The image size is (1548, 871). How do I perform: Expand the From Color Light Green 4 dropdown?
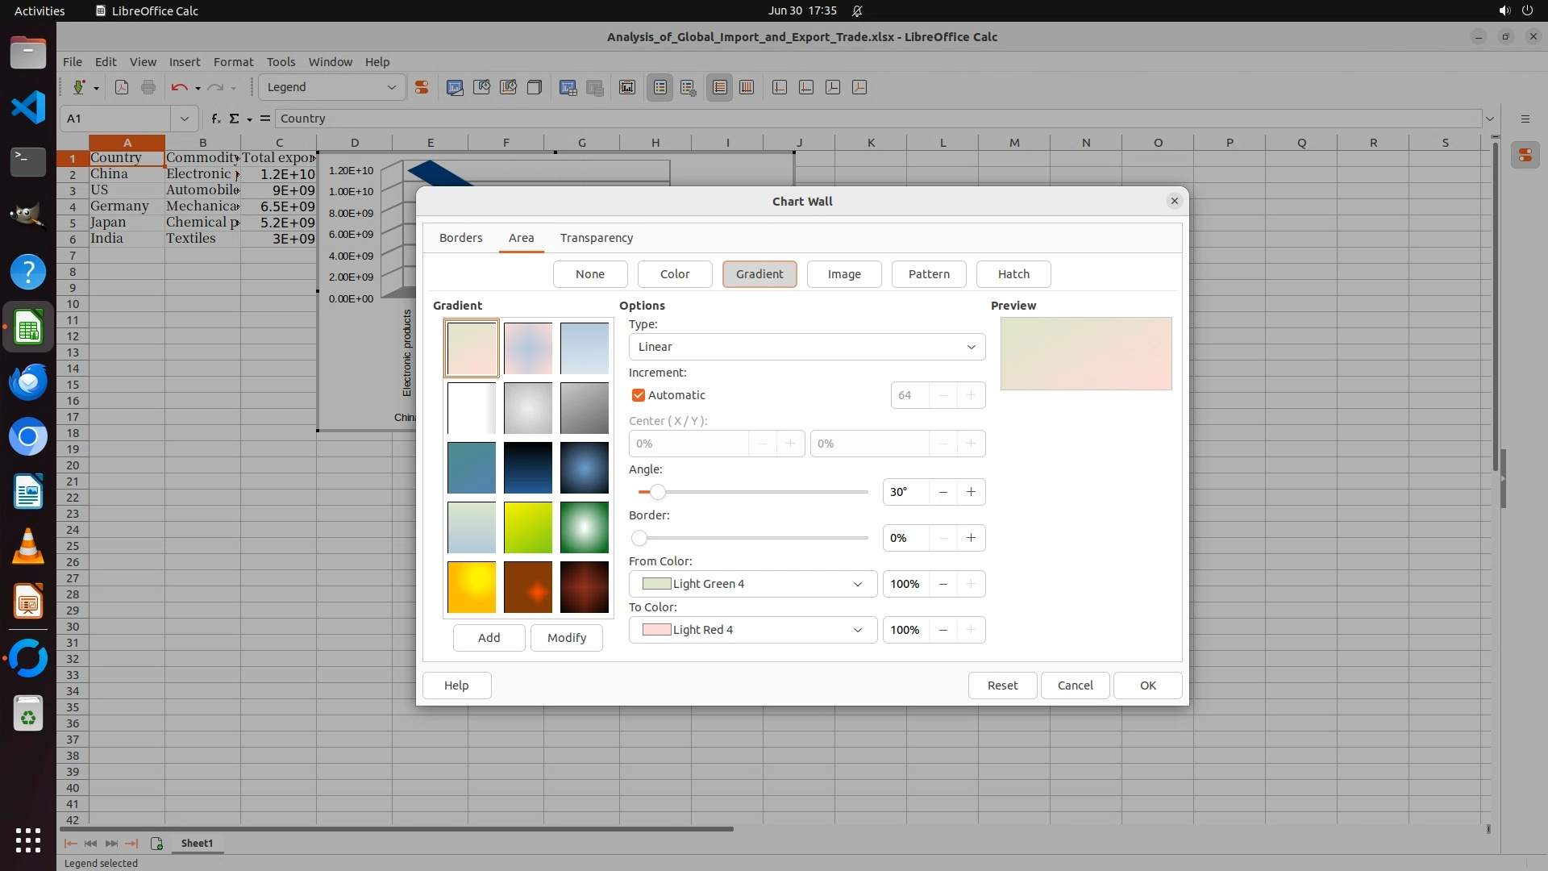click(752, 584)
